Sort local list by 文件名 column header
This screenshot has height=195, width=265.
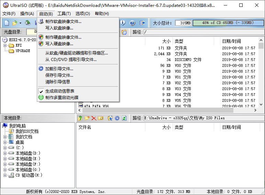pyautogui.click(x=111, y=127)
